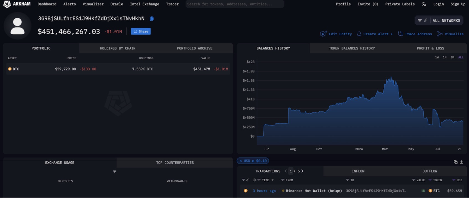Open Intel Exchange

click(145, 4)
